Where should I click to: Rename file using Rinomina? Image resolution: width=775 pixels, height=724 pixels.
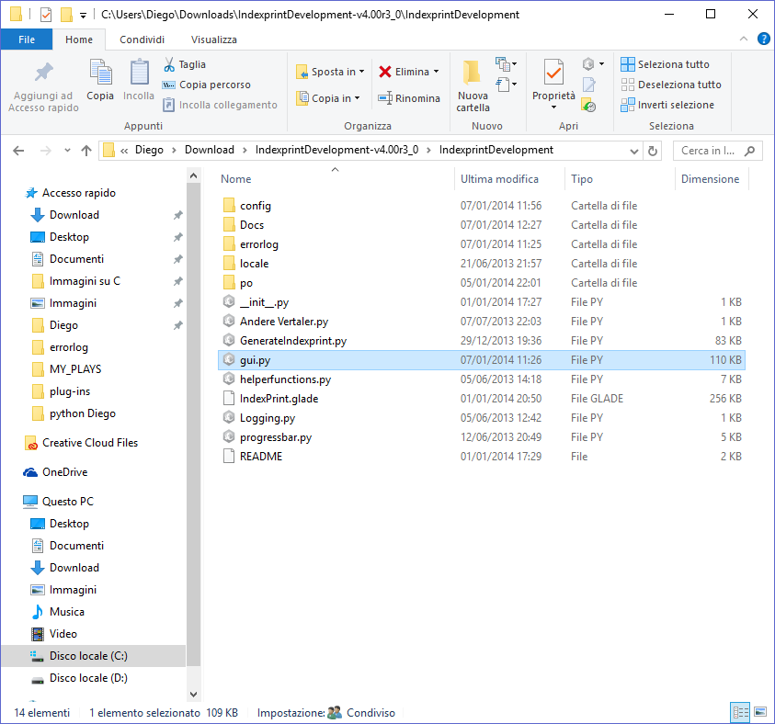coord(409,98)
